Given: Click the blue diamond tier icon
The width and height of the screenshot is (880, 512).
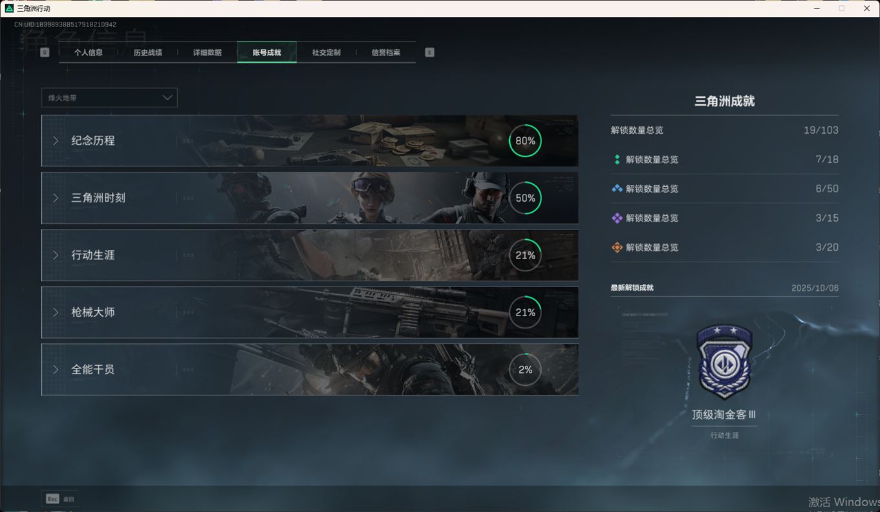Looking at the screenshot, I should pyautogui.click(x=617, y=189).
